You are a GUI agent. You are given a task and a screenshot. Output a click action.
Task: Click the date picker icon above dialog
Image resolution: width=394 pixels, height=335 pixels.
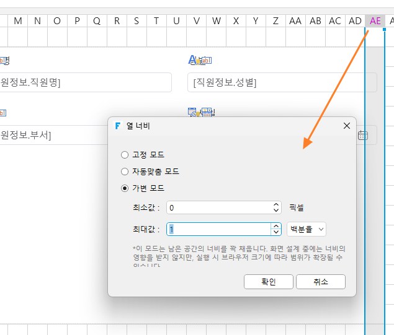pos(201,112)
